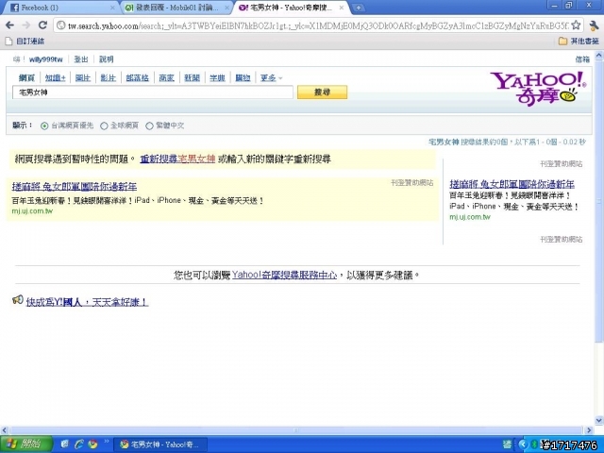Select the 台灣網頁優先 radio button
The height and width of the screenshot is (453, 604).
[x=44, y=126]
